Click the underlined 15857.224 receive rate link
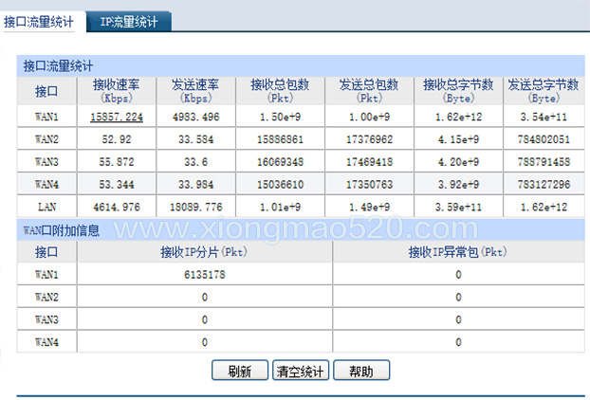This screenshot has width=590, height=400. tap(117, 117)
